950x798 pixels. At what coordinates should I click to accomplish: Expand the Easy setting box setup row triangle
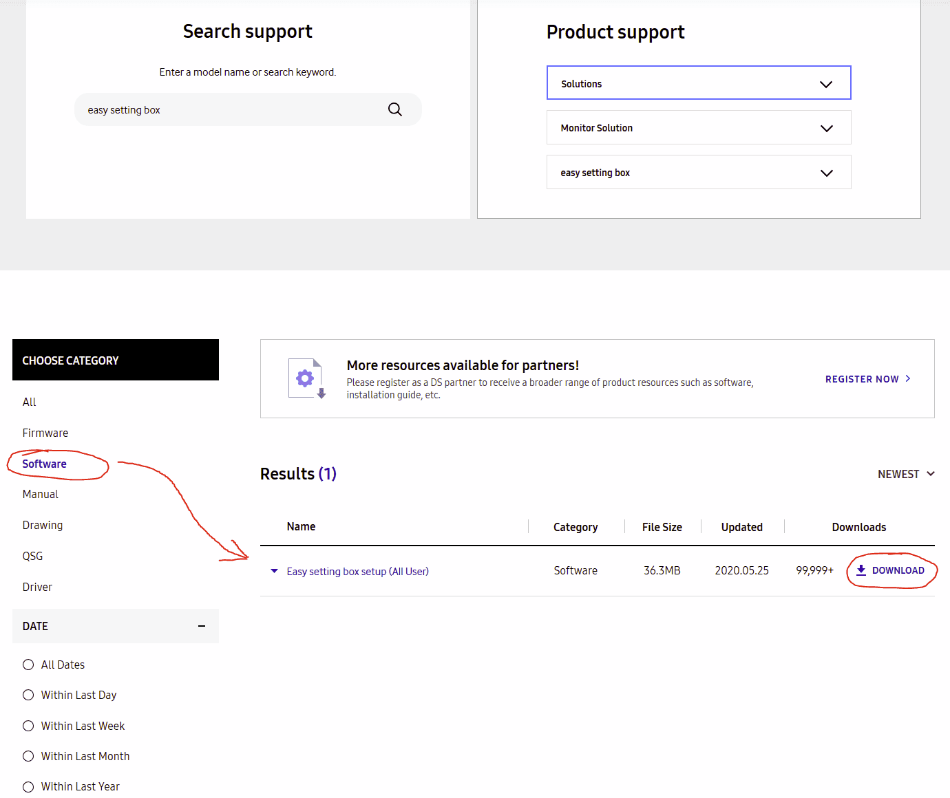pyautogui.click(x=274, y=571)
